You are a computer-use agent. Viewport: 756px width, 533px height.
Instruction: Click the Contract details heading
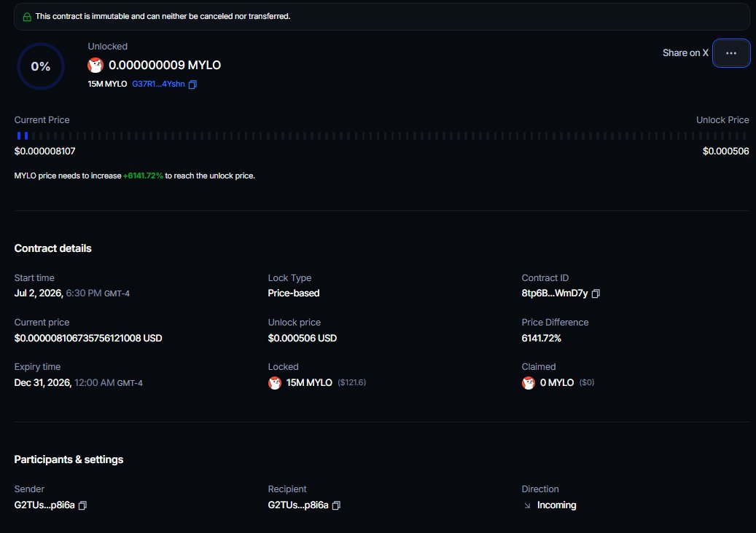(52, 248)
